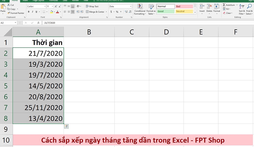Image resolution: width=254 pixels, height=147 pixels.
Task: Apply cell borders icon
Action: pos(44,12)
